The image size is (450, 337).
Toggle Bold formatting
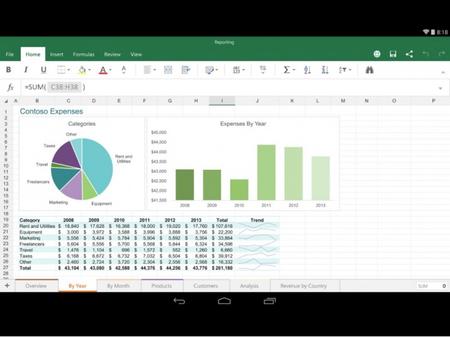9,70
